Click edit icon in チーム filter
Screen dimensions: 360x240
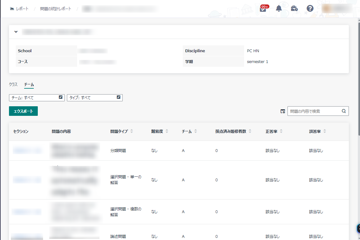pyautogui.click(x=61, y=97)
